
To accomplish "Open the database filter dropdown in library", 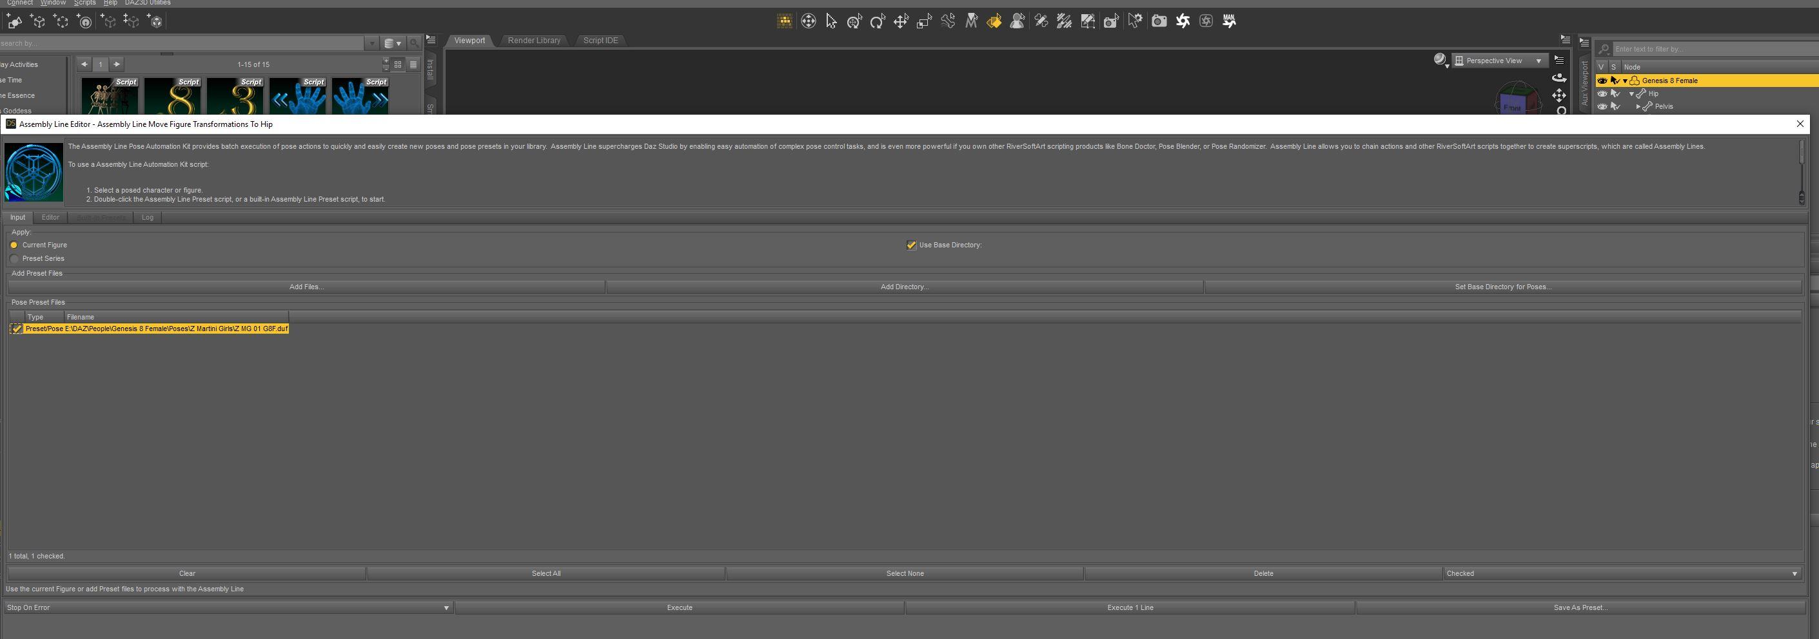I will (393, 43).
